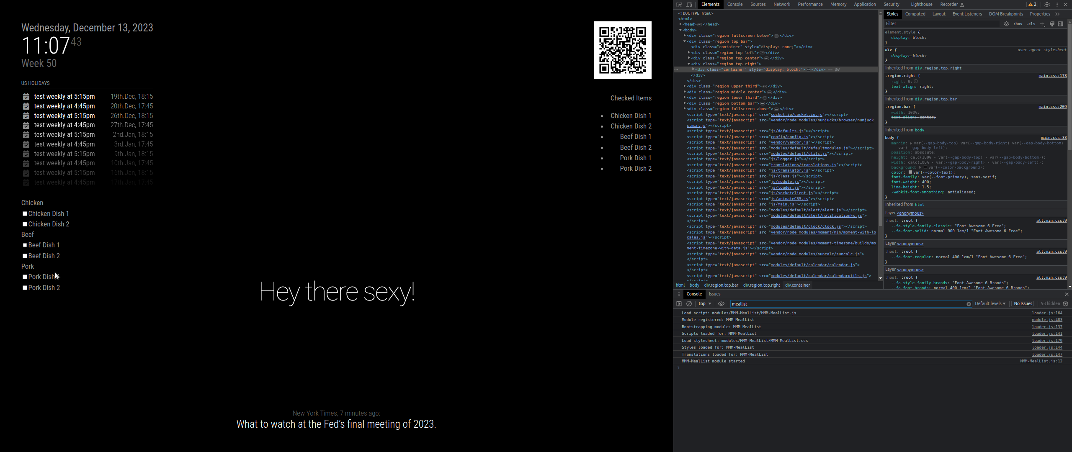Screen dimensions: 1072x452
Task: Click the live expression eye icon
Action: click(721, 304)
